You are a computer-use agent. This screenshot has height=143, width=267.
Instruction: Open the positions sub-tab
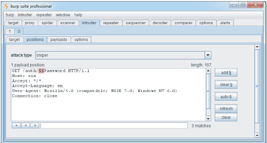pos(35,40)
